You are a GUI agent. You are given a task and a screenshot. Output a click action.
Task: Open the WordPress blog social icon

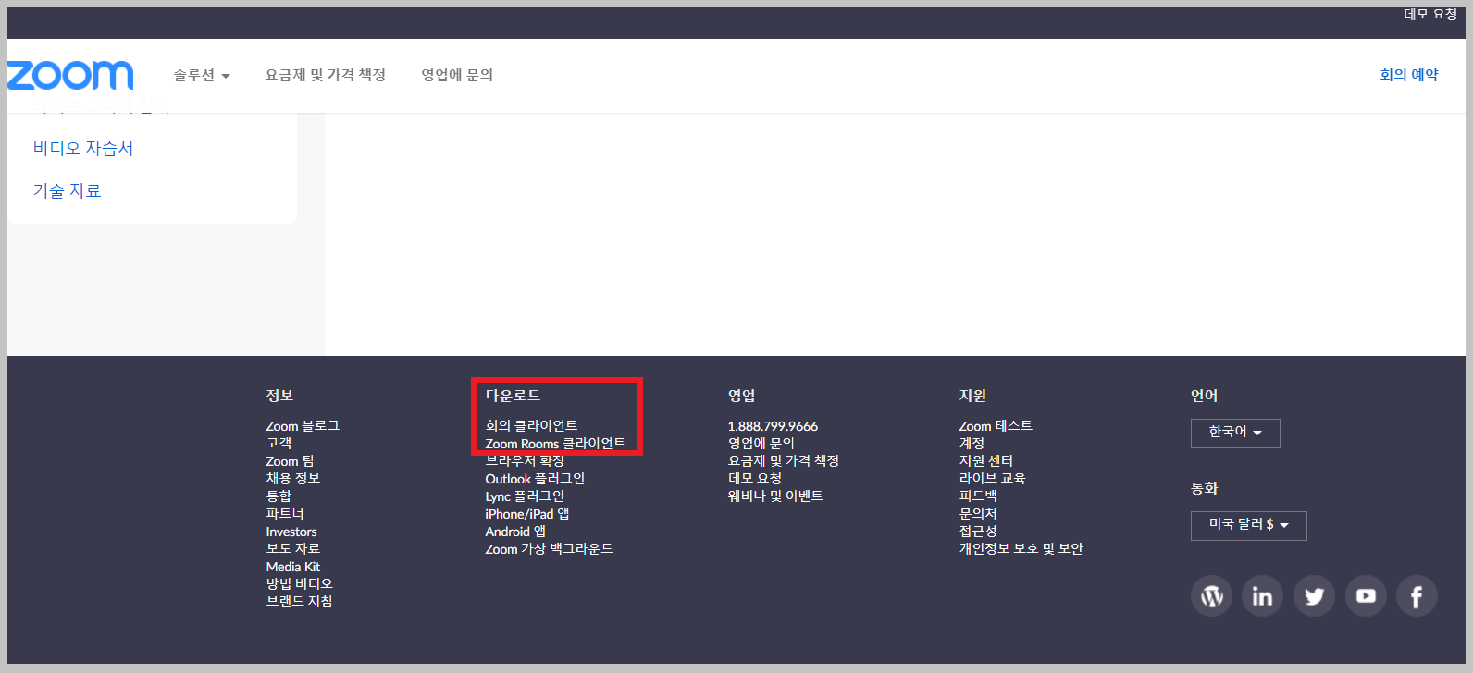click(1211, 596)
